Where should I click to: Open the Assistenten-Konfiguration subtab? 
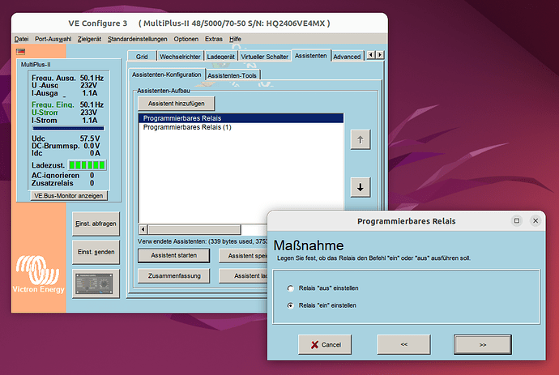coord(167,75)
